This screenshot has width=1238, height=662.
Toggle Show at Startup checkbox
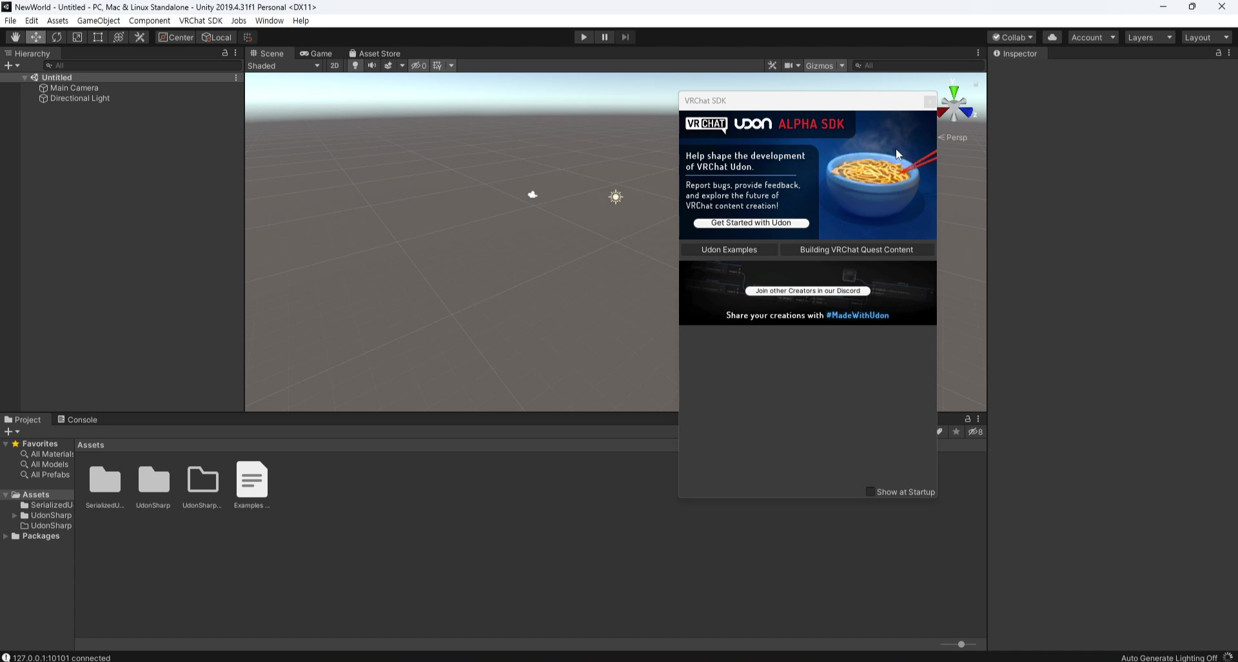(x=870, y=492)
